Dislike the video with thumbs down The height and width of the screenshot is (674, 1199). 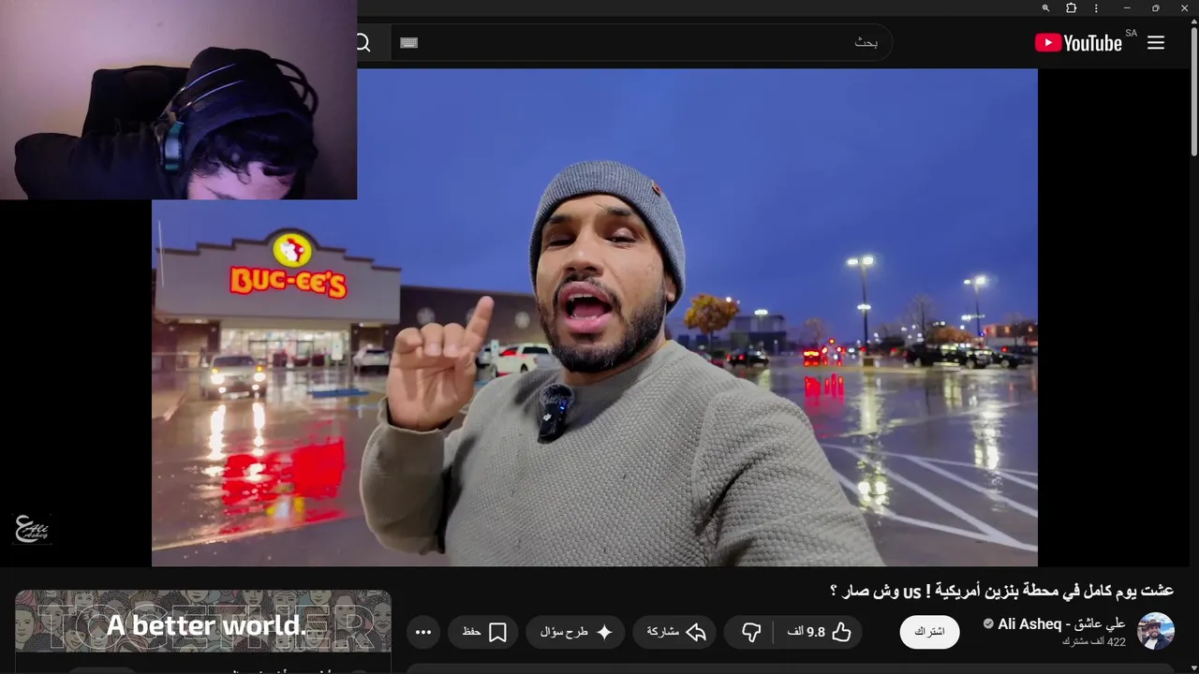(750, 632)
